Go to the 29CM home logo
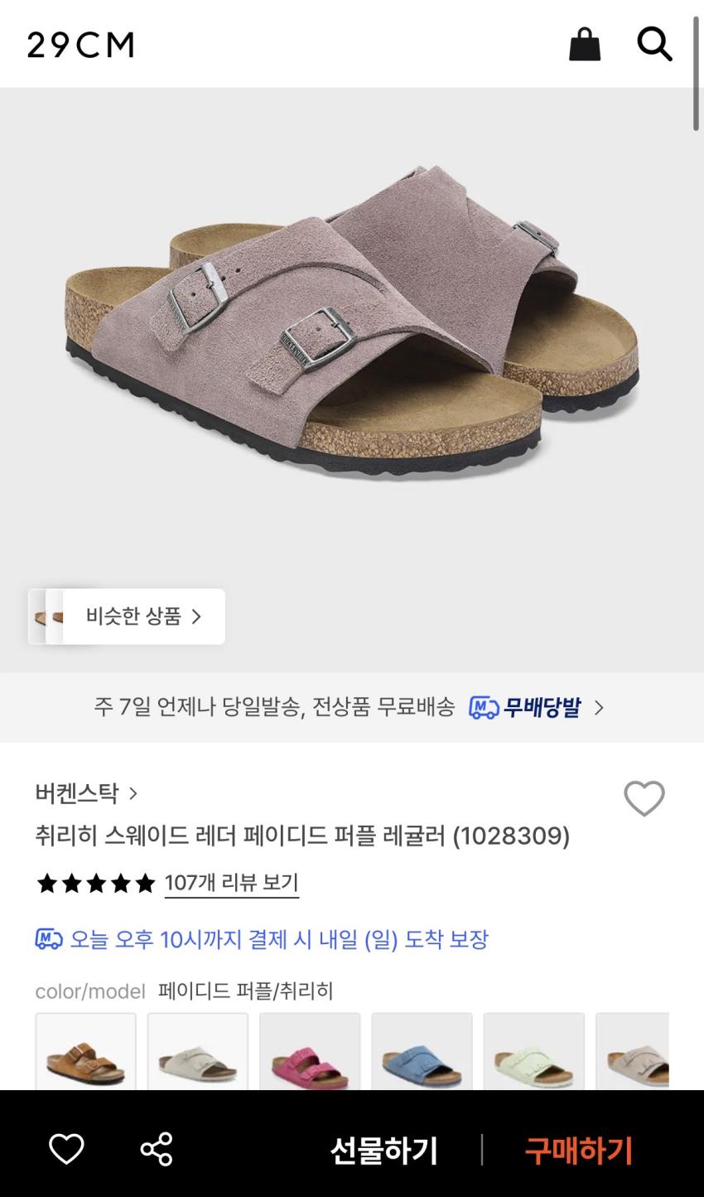704x1197 pixels. [80, 45]
